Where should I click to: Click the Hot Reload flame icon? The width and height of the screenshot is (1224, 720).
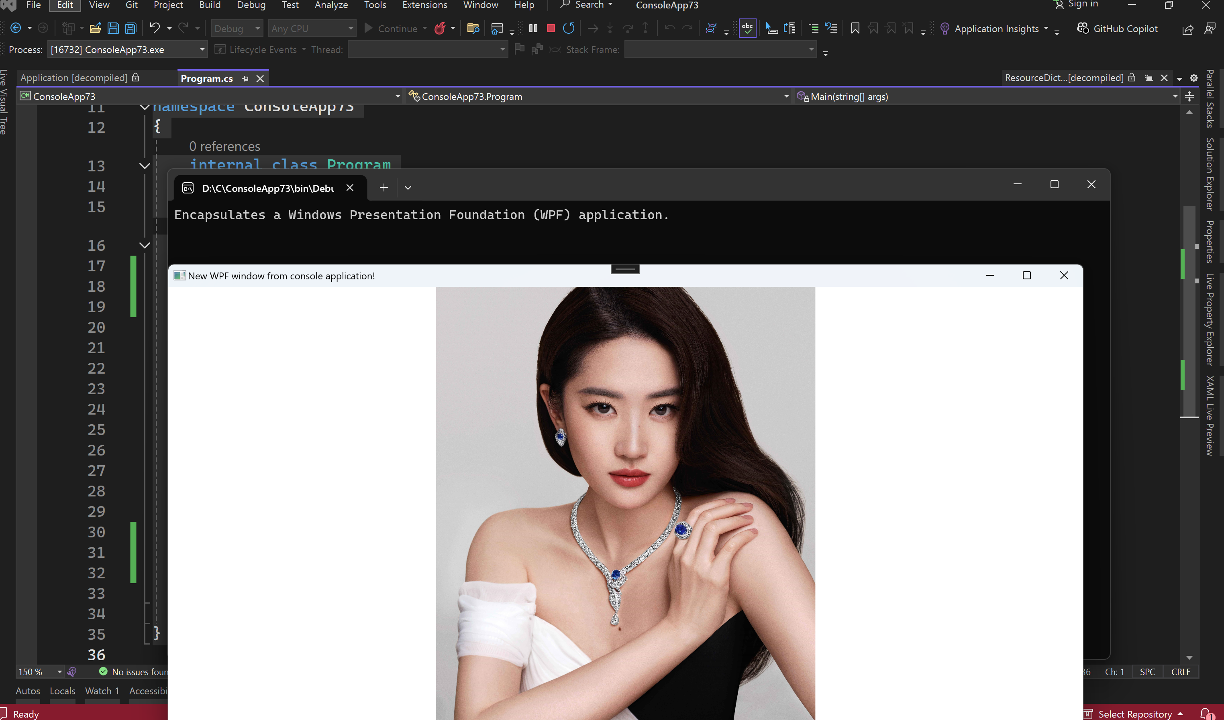tap(440, 28)
